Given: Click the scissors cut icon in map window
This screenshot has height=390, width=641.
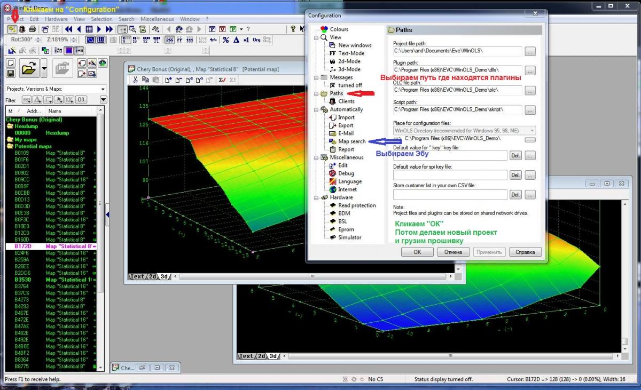Looking at the screenshot, I should click(x=136, y=80).
